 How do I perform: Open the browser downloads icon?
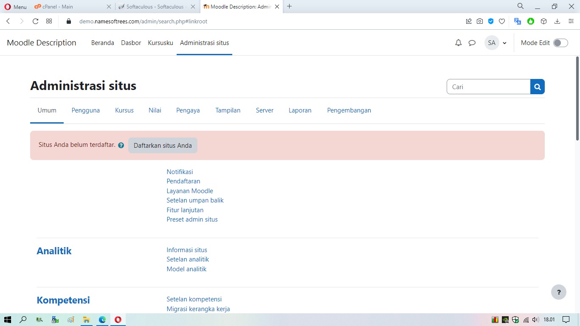click(557, 21)
